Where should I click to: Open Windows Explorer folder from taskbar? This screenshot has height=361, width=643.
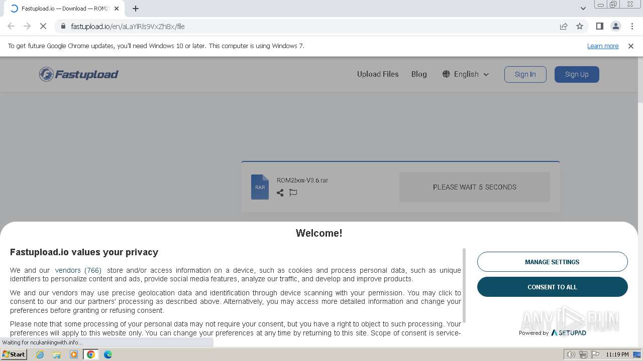pos(57,354)
